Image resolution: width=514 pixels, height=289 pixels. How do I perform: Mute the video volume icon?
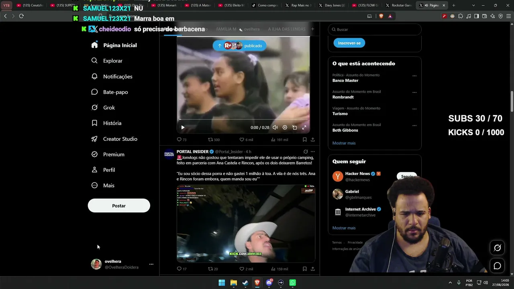pyautogui.click(x=275, y=128)
